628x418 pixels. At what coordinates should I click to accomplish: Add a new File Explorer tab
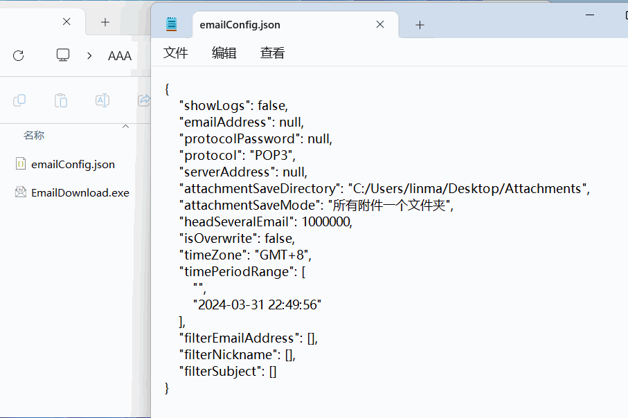(105, 21)
